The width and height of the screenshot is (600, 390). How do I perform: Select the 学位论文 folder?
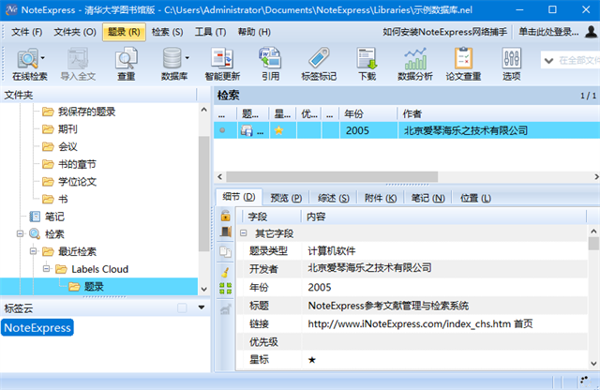77,182
